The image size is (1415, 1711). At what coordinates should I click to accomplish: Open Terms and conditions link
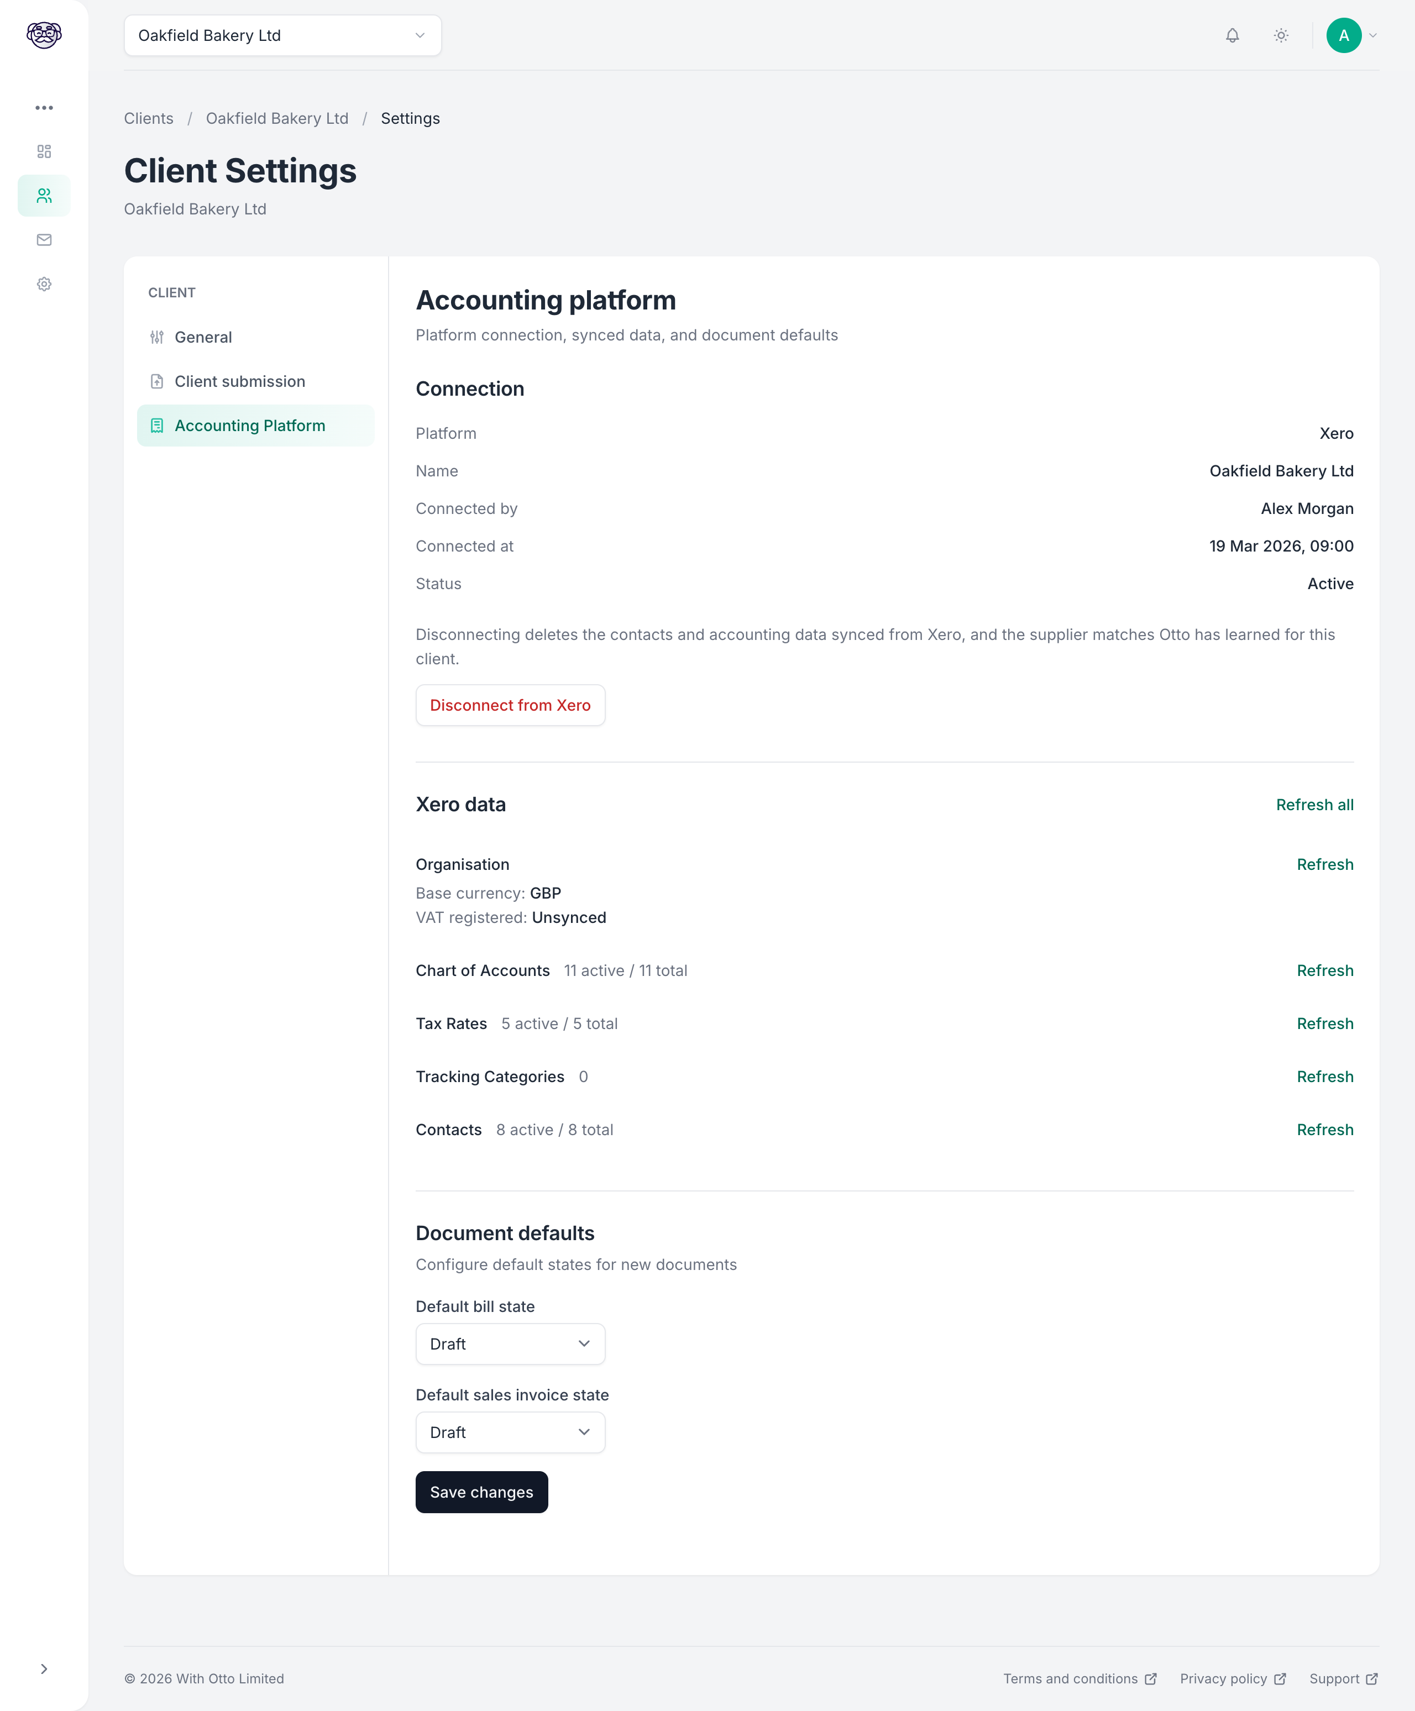[1080, 1678]
